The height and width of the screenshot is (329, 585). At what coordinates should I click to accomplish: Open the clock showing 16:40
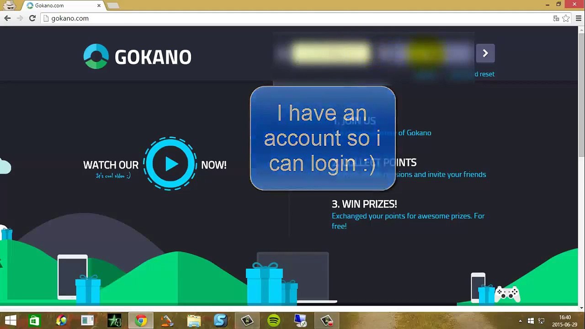(565, 321)
